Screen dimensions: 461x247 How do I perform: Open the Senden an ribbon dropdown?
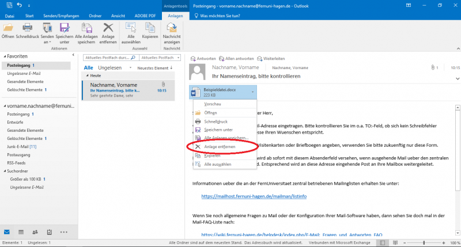pos(47,33)
